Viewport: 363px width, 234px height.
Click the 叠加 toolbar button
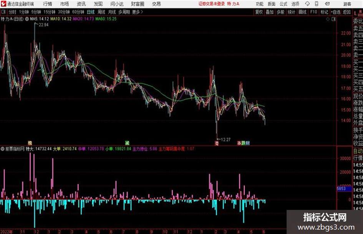pos(270,12)
